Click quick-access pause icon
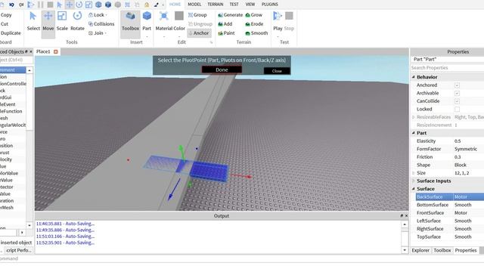 [40, 5]
